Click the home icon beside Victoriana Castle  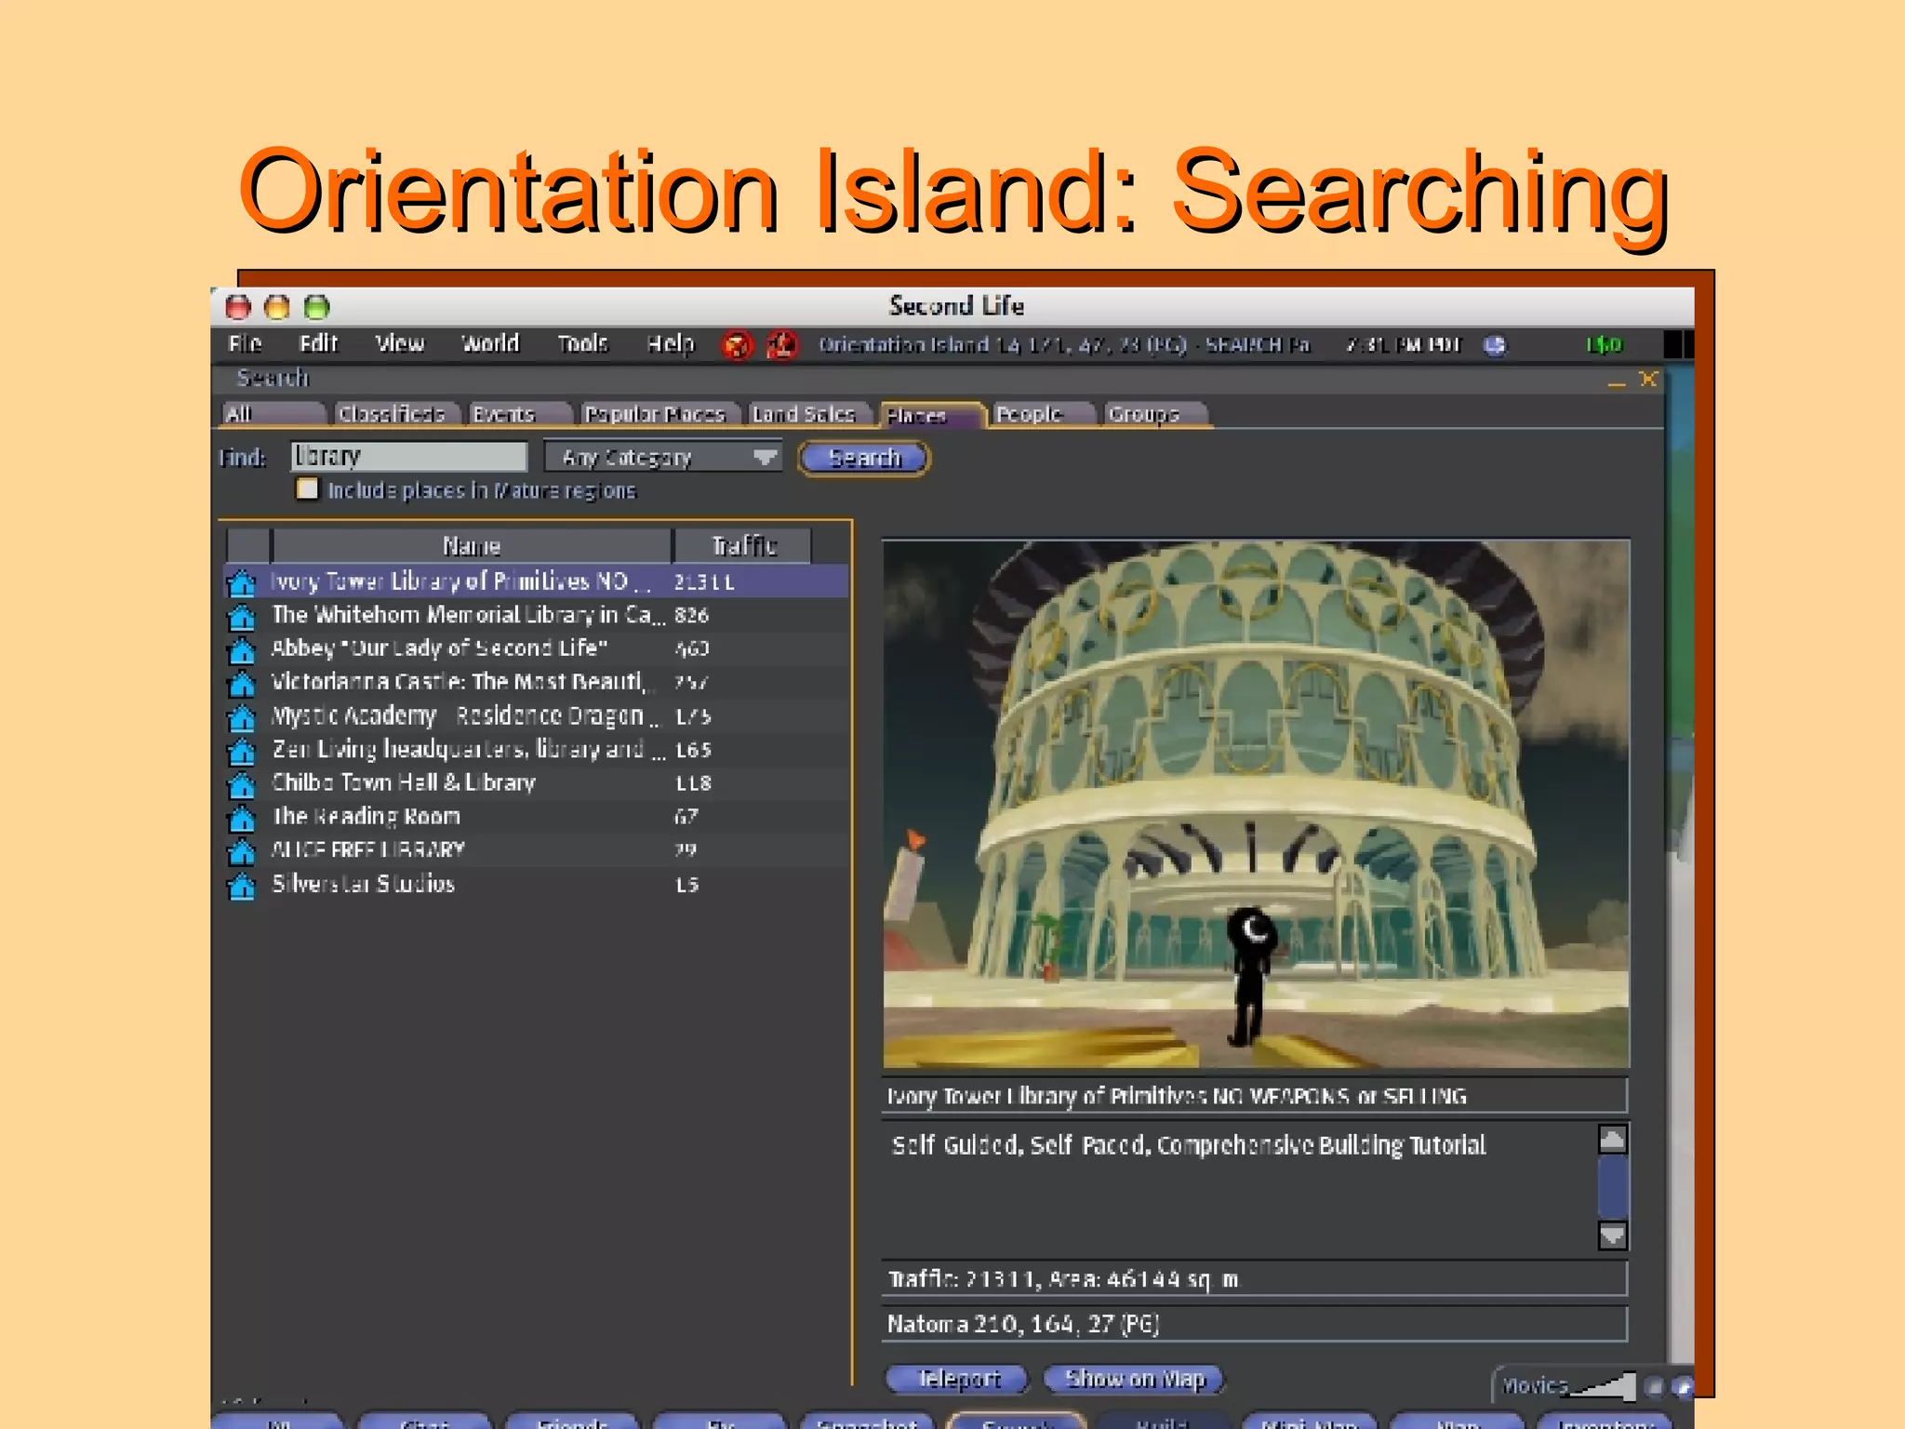coord(241,683)
